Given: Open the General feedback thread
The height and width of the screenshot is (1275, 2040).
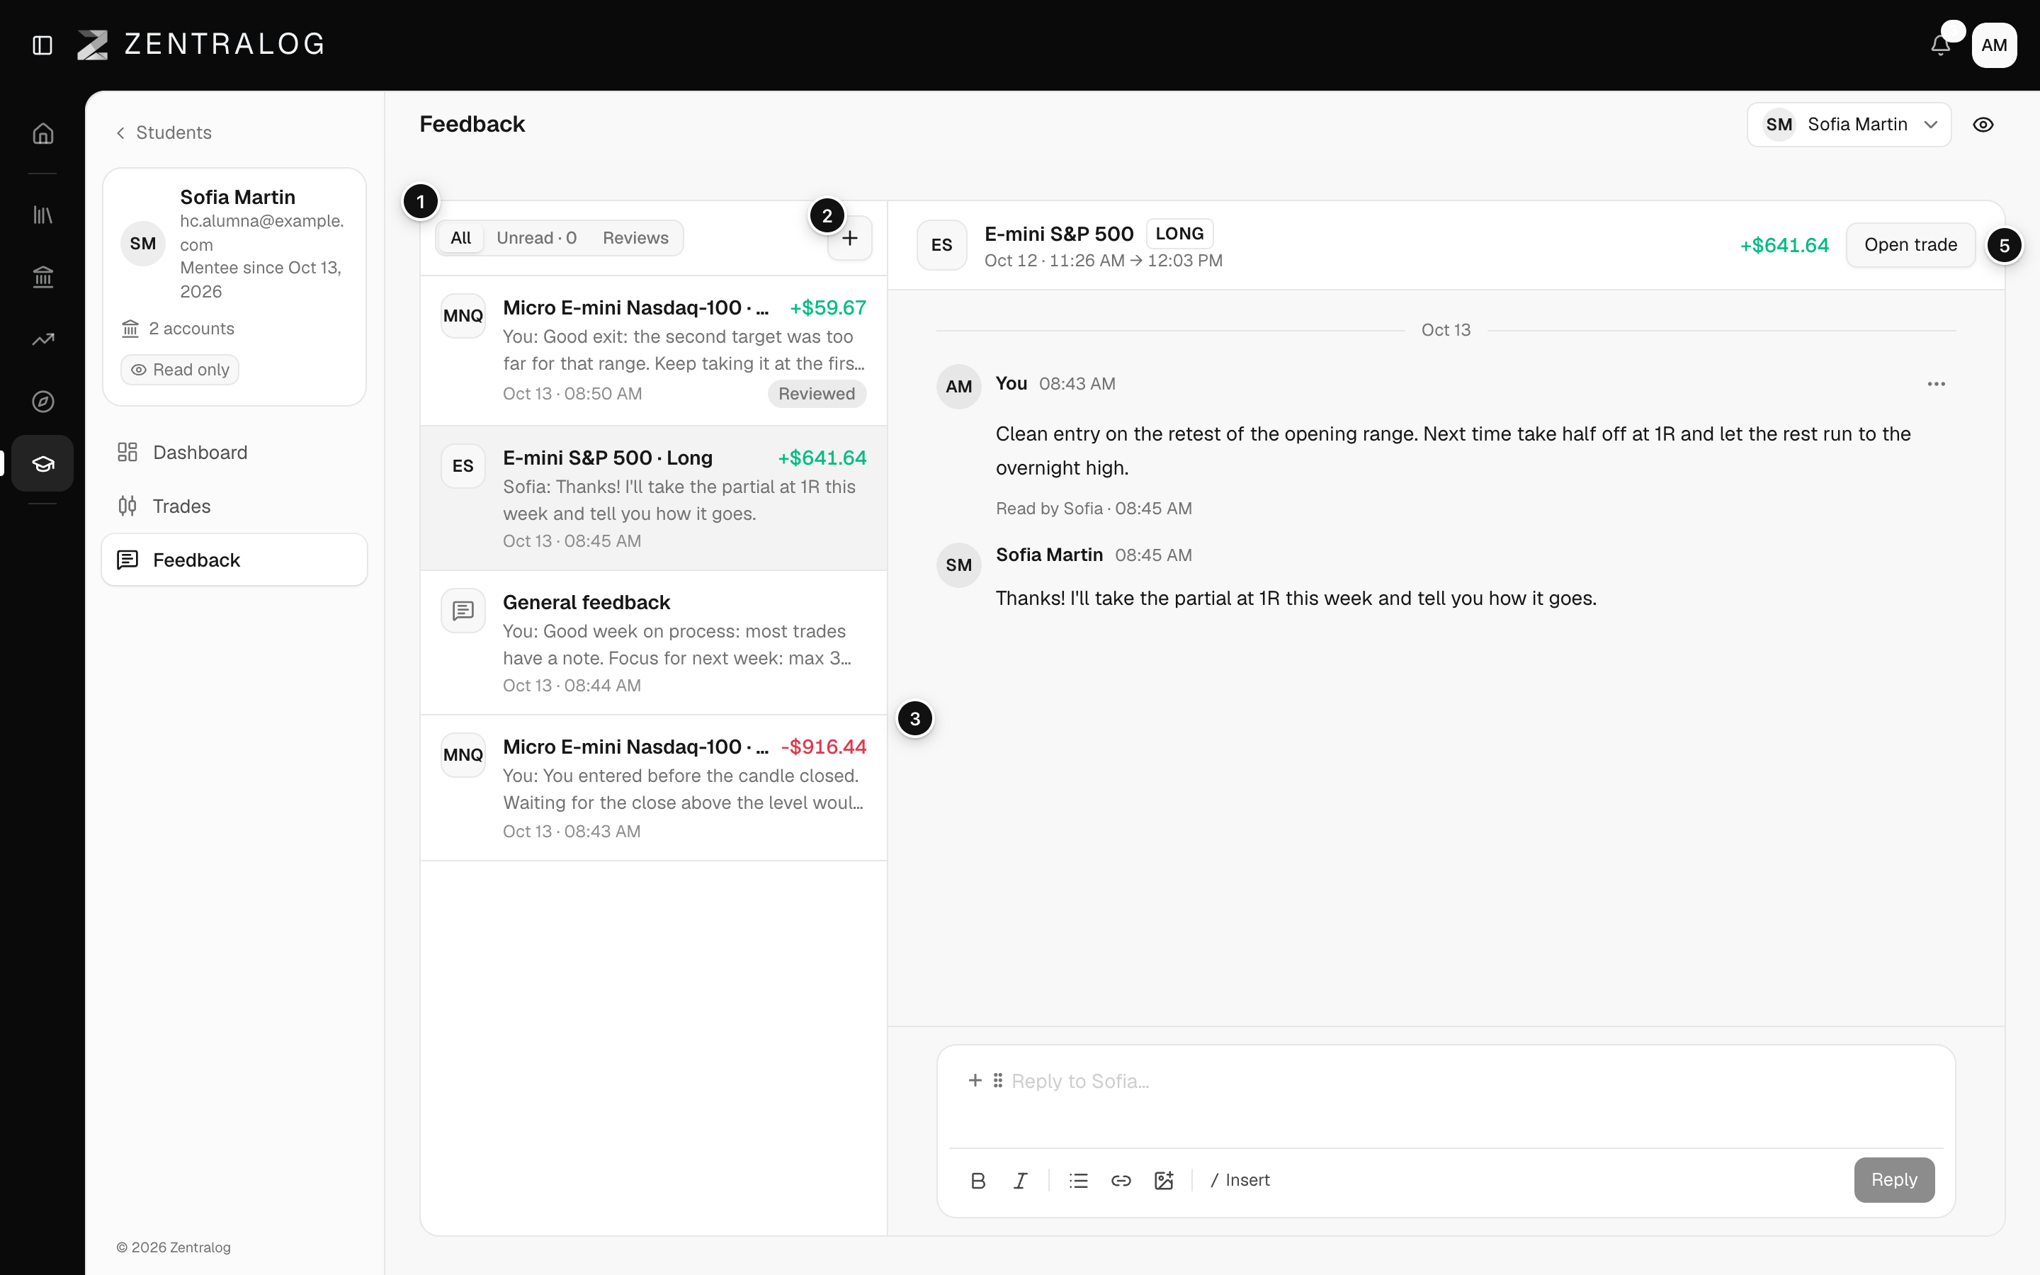Looking at the screenshot, I should (653, 642).
